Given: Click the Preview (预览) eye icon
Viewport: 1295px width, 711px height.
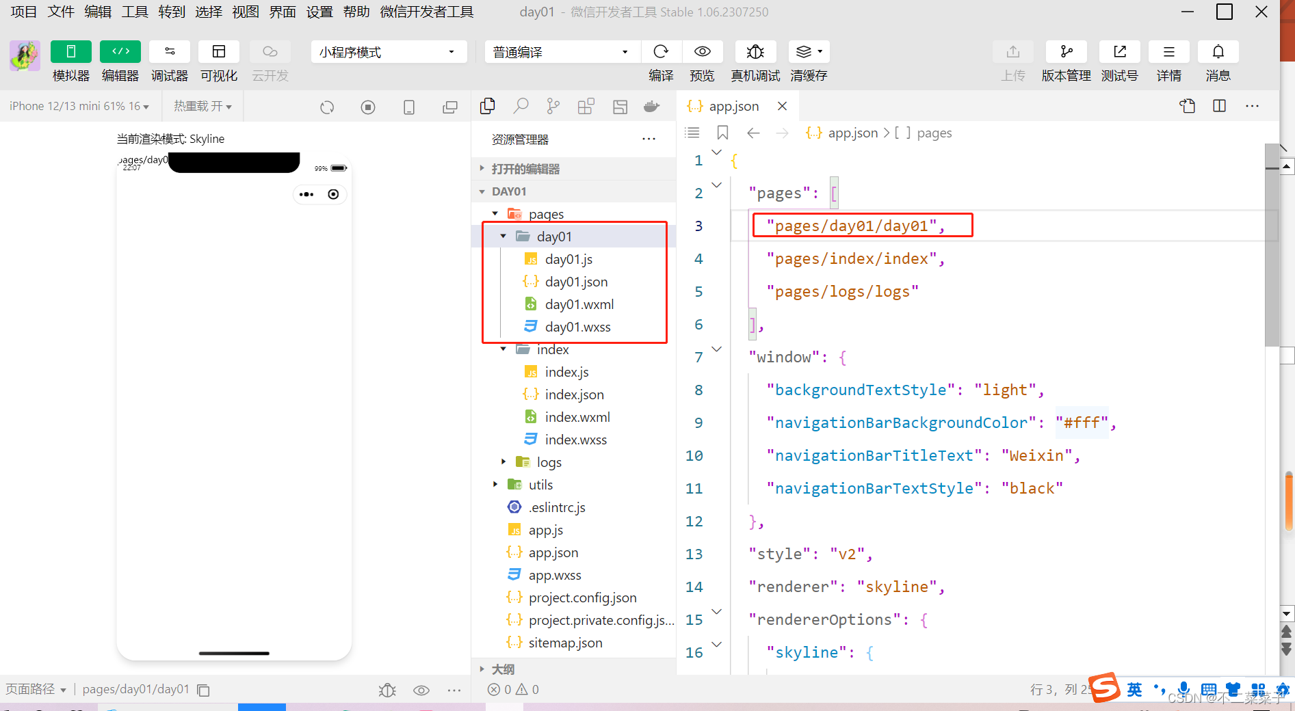Looking at the screenshot, I should (703, 52).
